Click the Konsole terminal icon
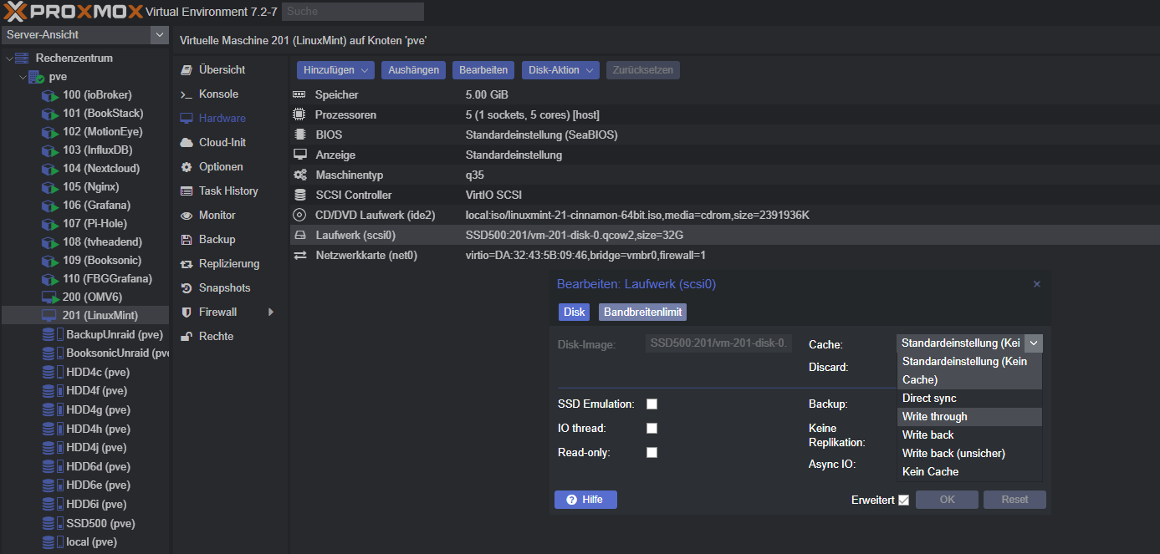This screenshot has width=1160, height=554. click(x=187, y=94)
